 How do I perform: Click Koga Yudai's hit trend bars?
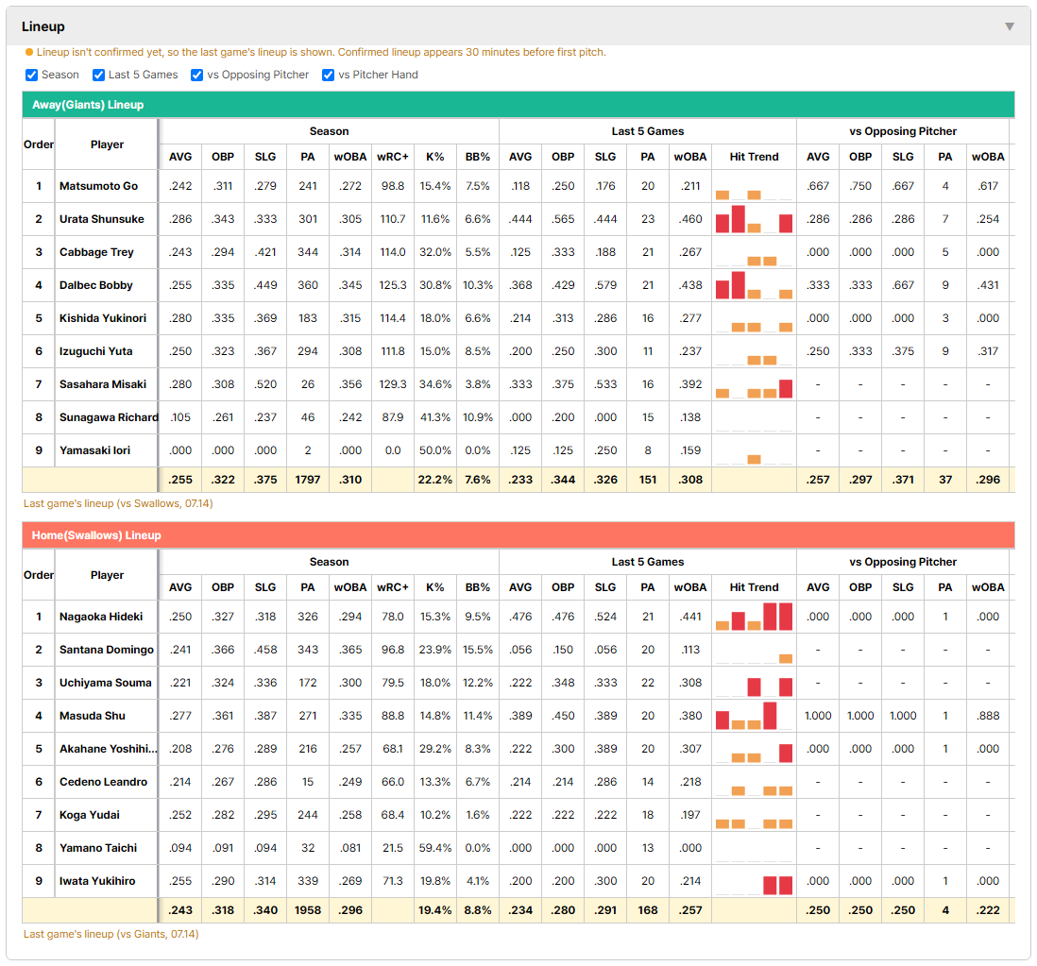point(754,815)
